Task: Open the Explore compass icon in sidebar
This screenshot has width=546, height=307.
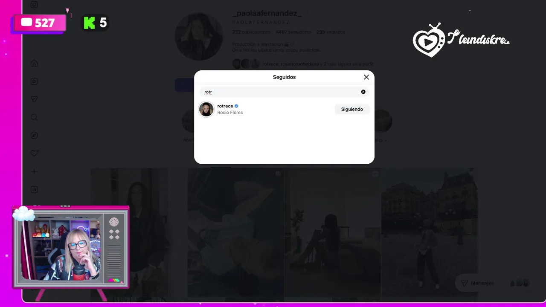Action: 34,135
